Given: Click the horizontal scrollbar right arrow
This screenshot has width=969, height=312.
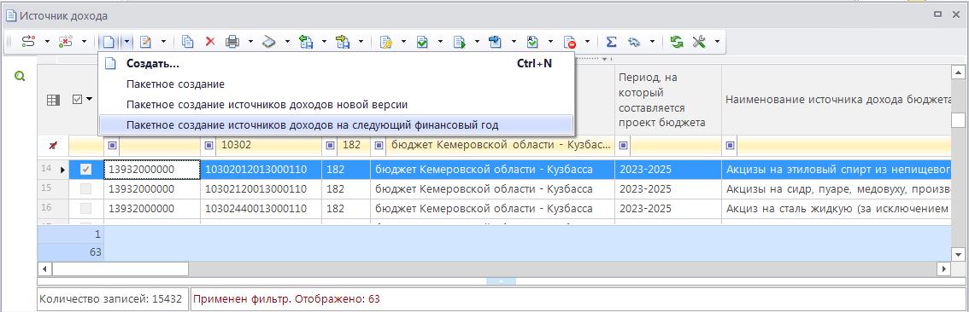Looking at the screenshot, I should (x=943, y=269).
